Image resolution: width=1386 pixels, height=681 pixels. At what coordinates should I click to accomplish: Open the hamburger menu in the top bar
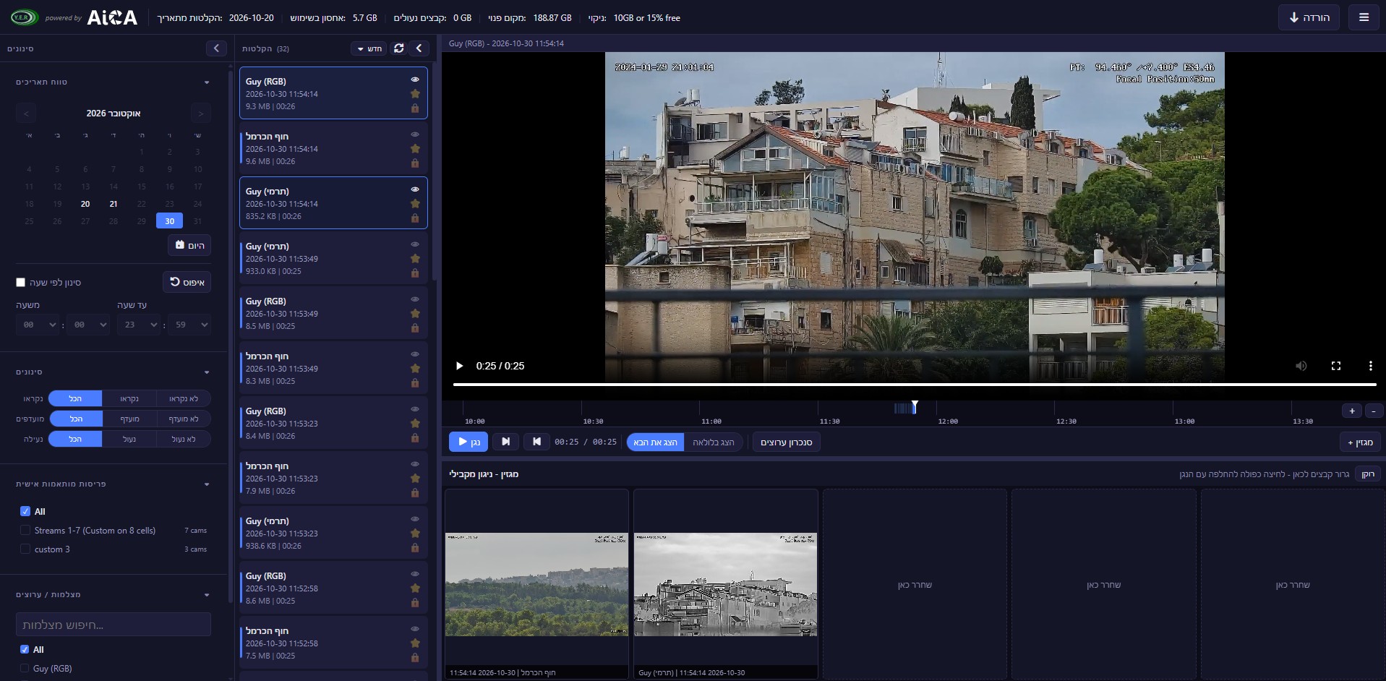pyautogui.click(x=1364, y=17)
